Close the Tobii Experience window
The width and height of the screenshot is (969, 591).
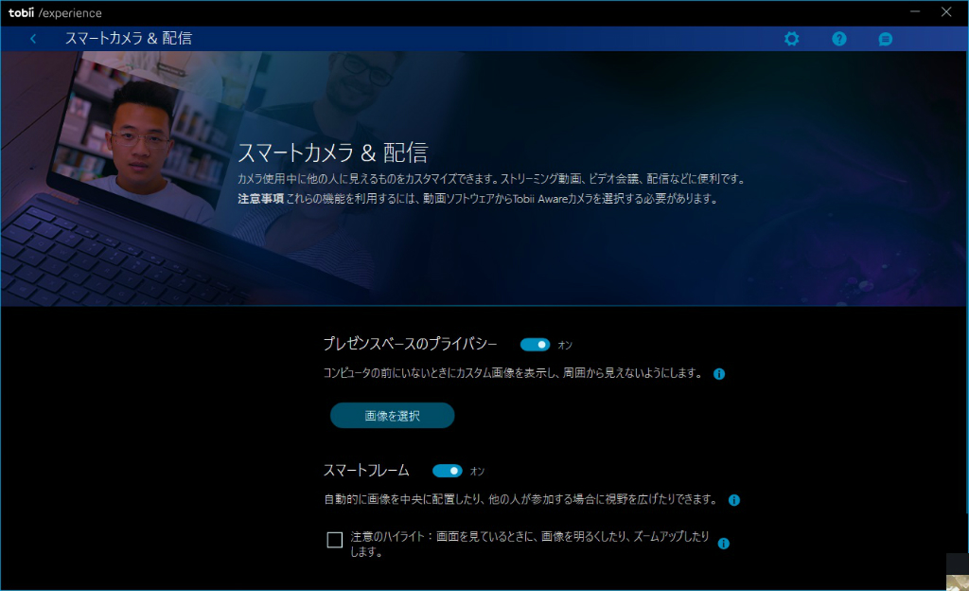click(946, 11)
